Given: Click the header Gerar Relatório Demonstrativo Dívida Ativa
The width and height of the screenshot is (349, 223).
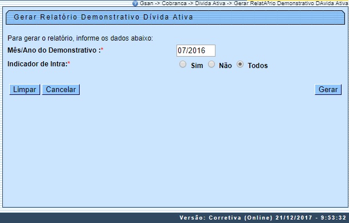Looking at the screenshot, I should click(103, 17).
